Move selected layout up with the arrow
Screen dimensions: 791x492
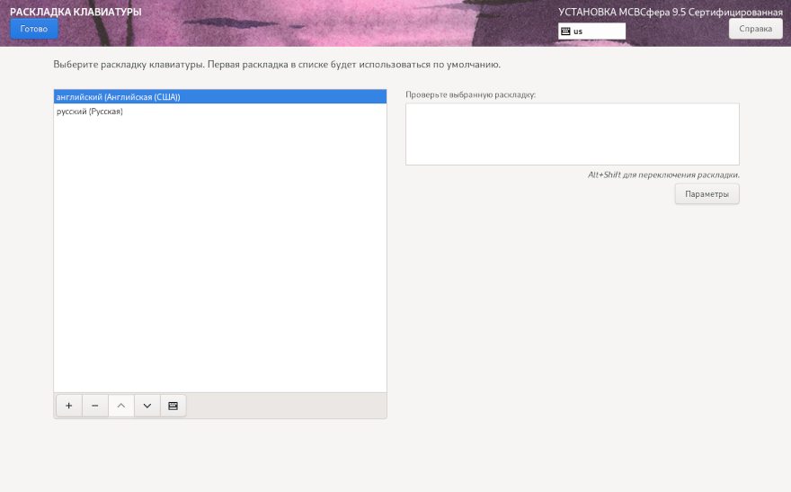click(121, 406)
